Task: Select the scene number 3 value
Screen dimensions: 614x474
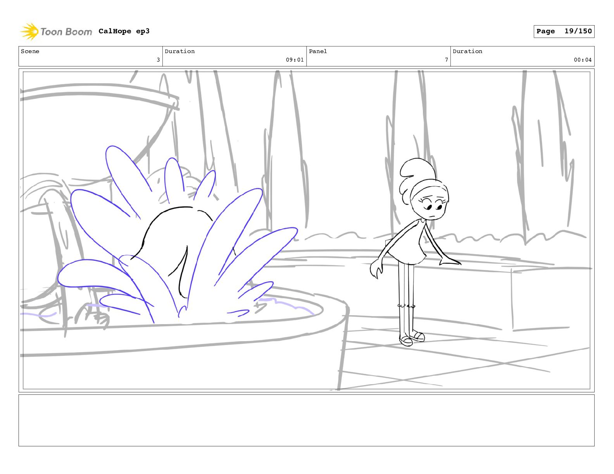Action: click(x=158, y=60)
